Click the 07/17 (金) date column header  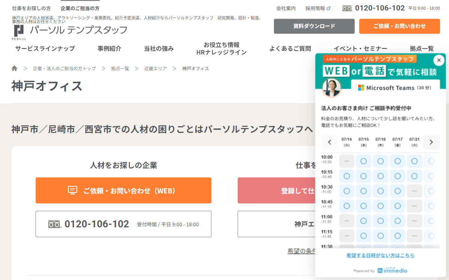pyautogui.click(x=397, y=142)
